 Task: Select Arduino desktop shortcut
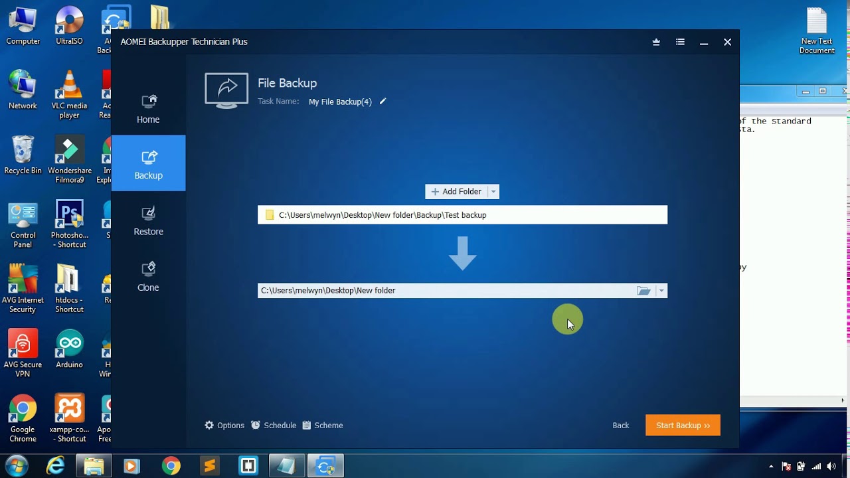click(69, 349)
